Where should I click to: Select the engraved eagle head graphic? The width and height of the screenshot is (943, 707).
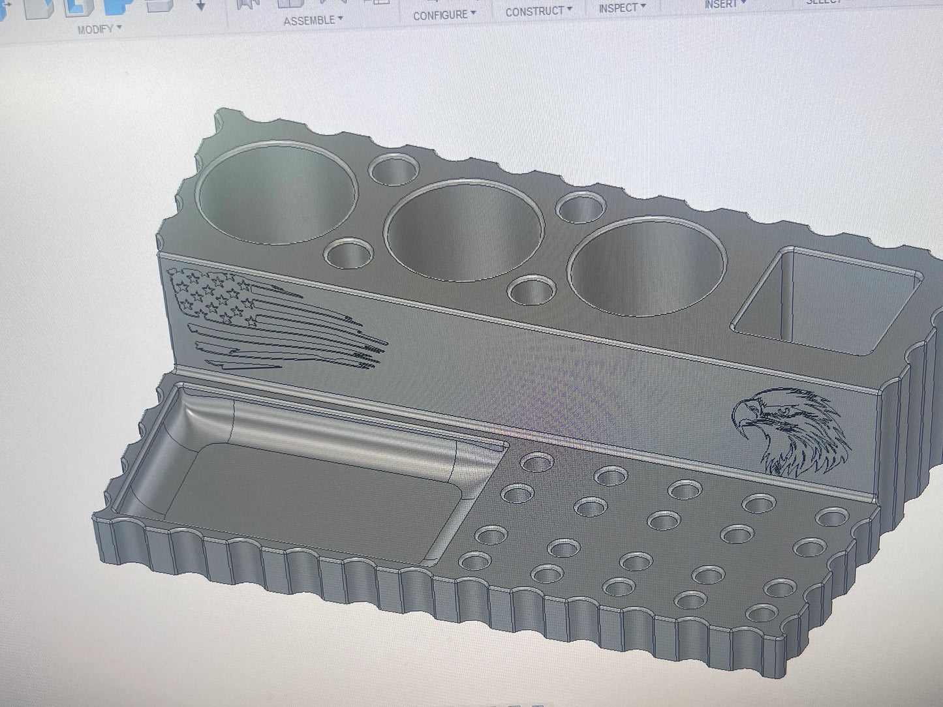click(x=791, y=431)
